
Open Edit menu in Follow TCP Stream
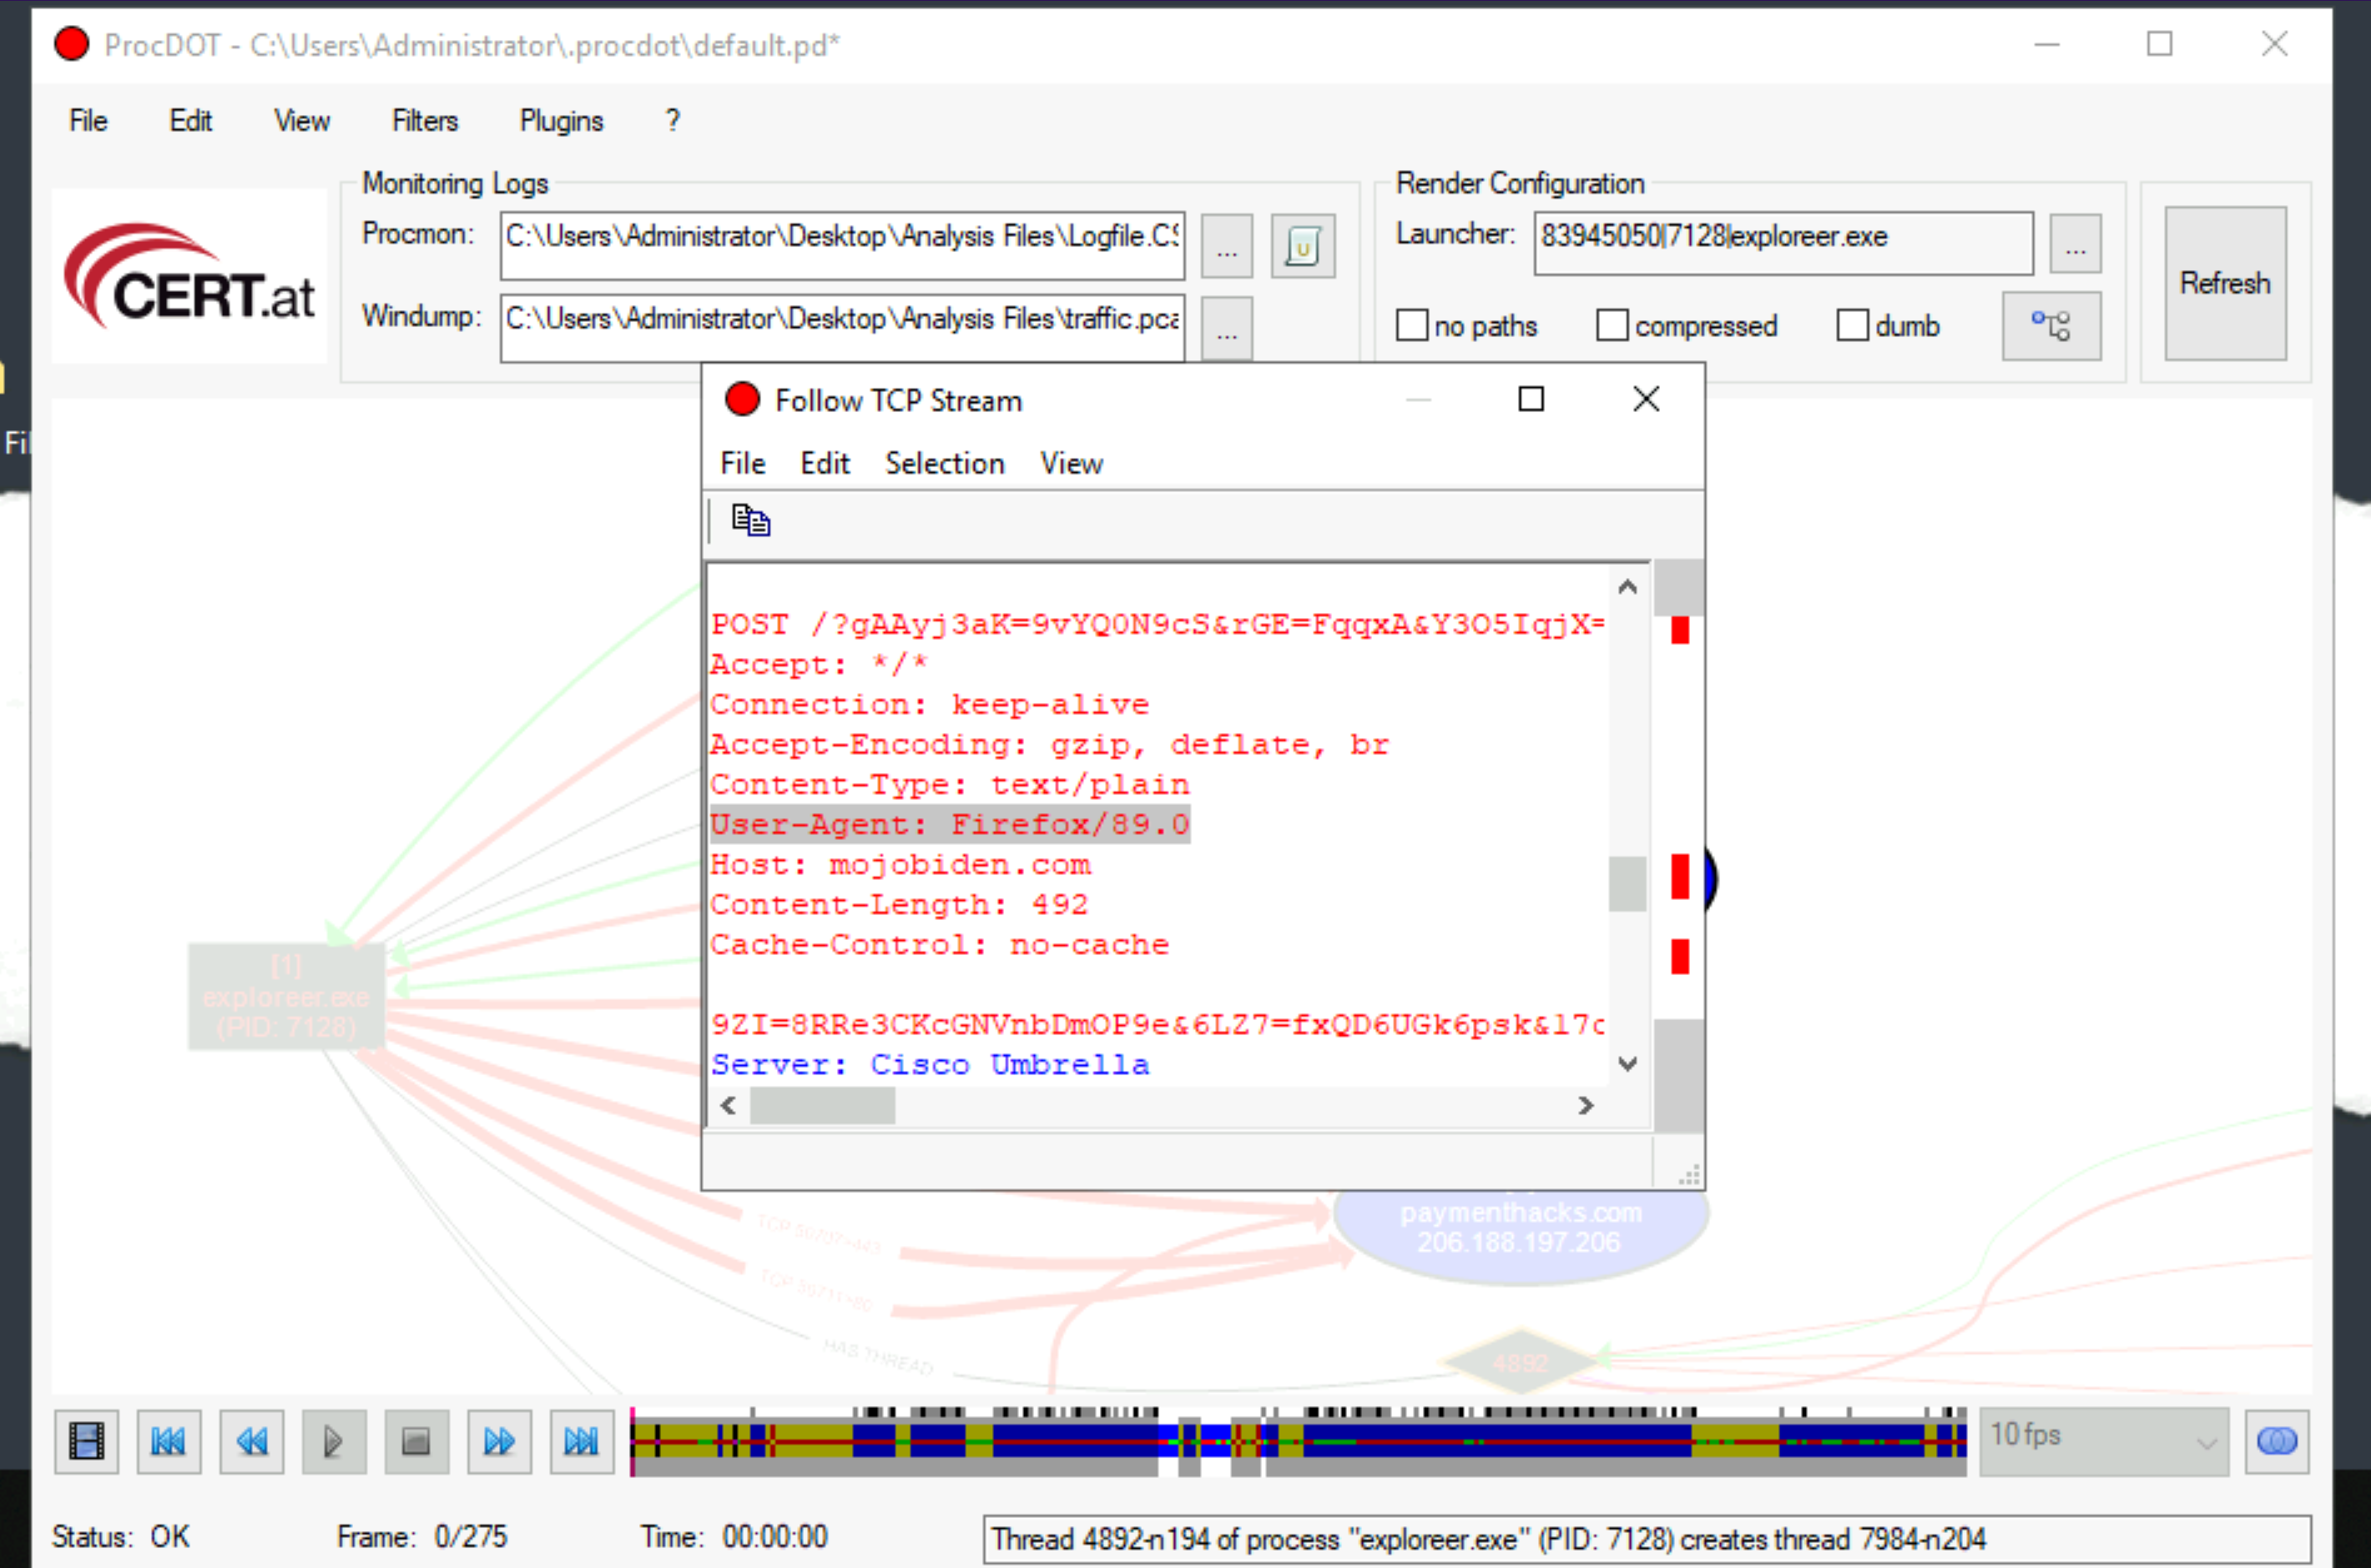pyautogui.click(x=825, y=463)
